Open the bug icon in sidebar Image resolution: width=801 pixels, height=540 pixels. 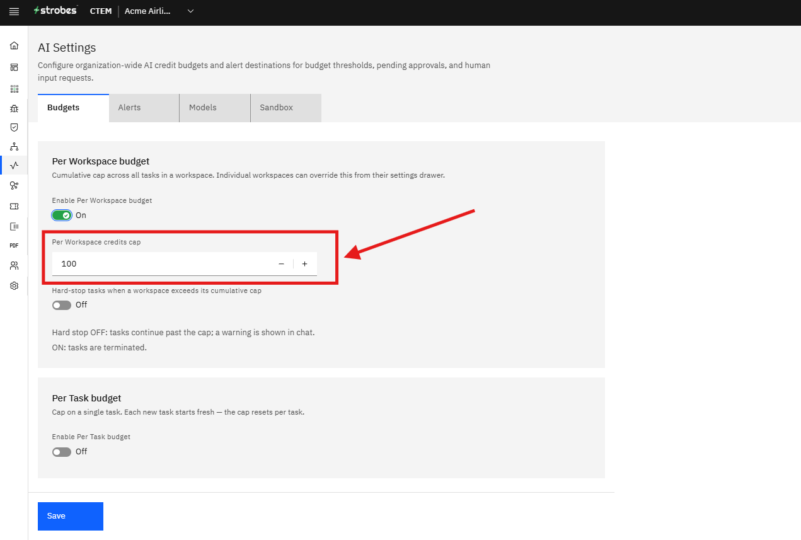[14, 108]
